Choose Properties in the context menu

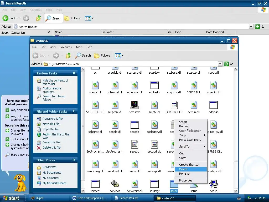(x=191, y=180)
